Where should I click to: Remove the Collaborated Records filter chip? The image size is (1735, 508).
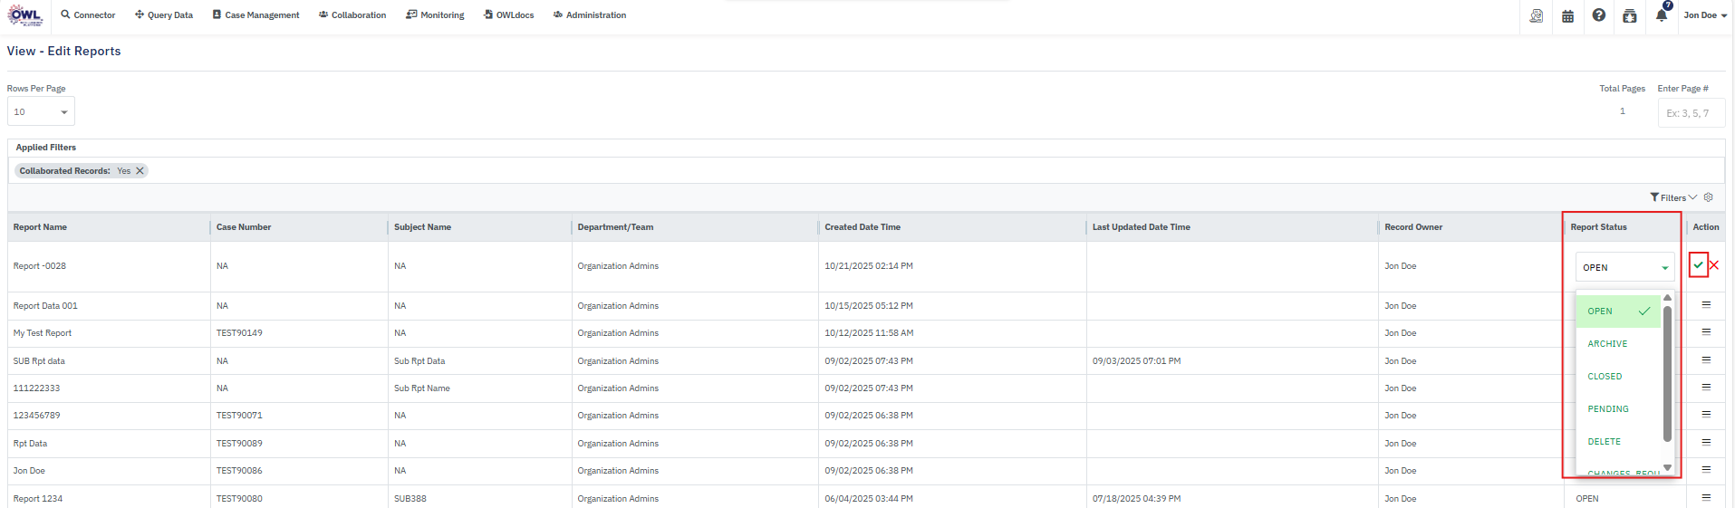point(140,171)
